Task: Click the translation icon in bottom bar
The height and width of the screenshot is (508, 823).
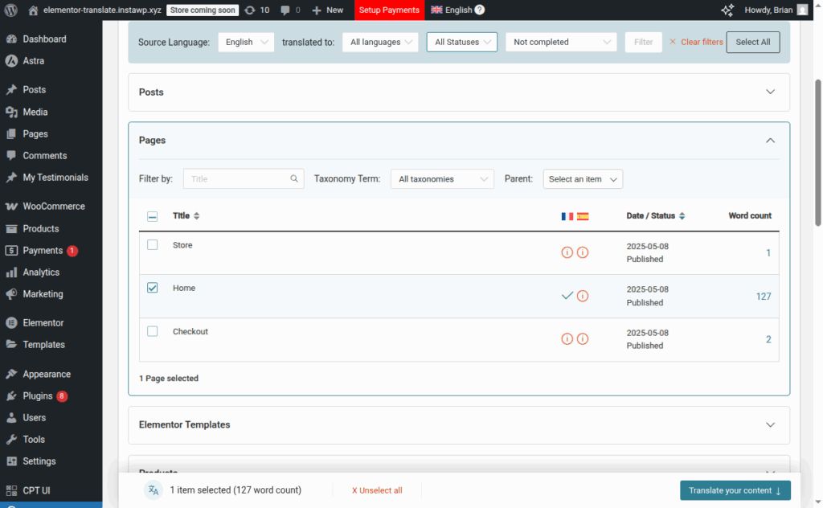Action: 154,490
